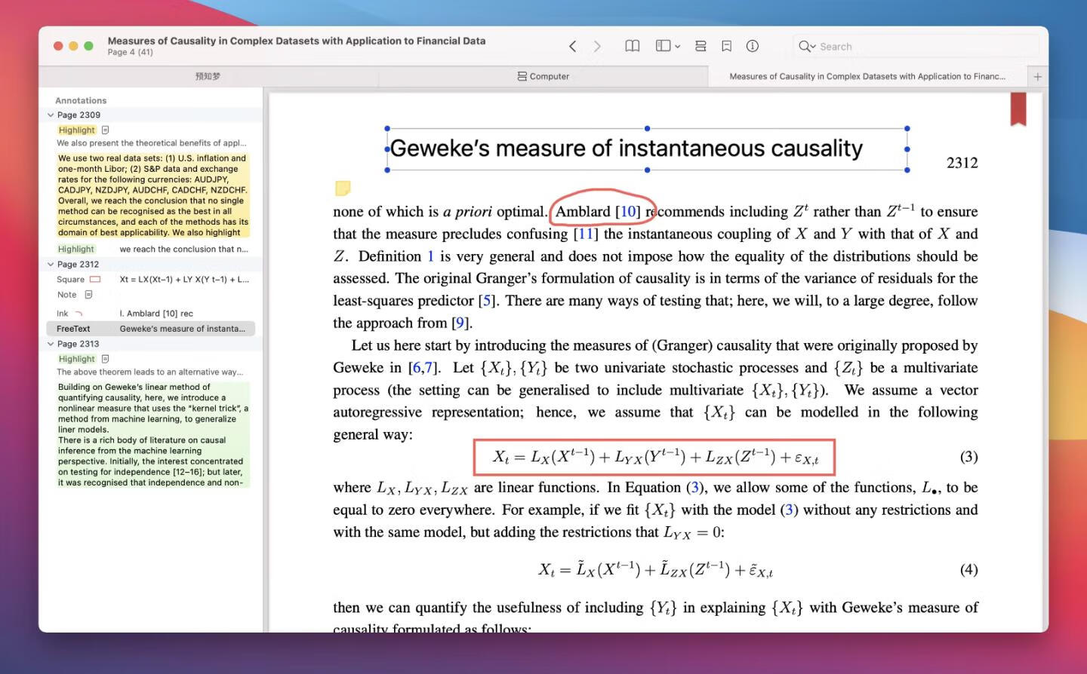The image size is (1087, 674).
Task: Open green 'Building on Geweke's linear method' excerpt
Action: [x=153, y=435]
